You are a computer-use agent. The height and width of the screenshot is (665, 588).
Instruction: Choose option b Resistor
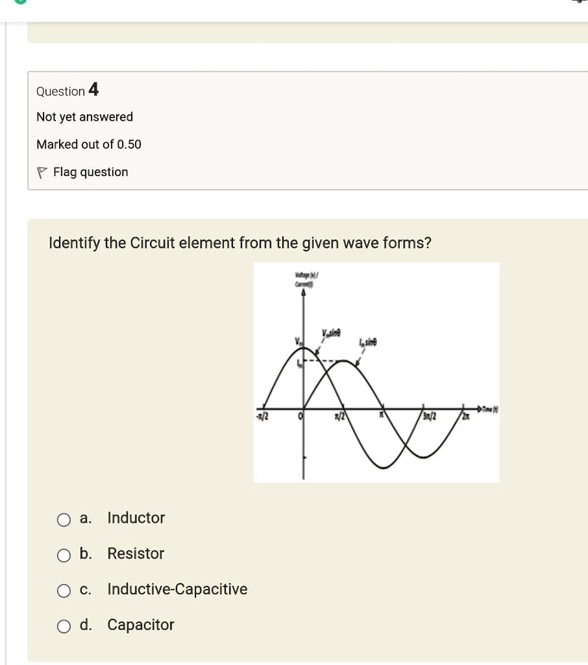pos(64,555)
